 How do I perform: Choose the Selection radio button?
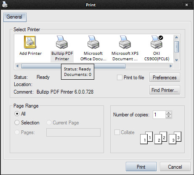click(x=17, y=123)
